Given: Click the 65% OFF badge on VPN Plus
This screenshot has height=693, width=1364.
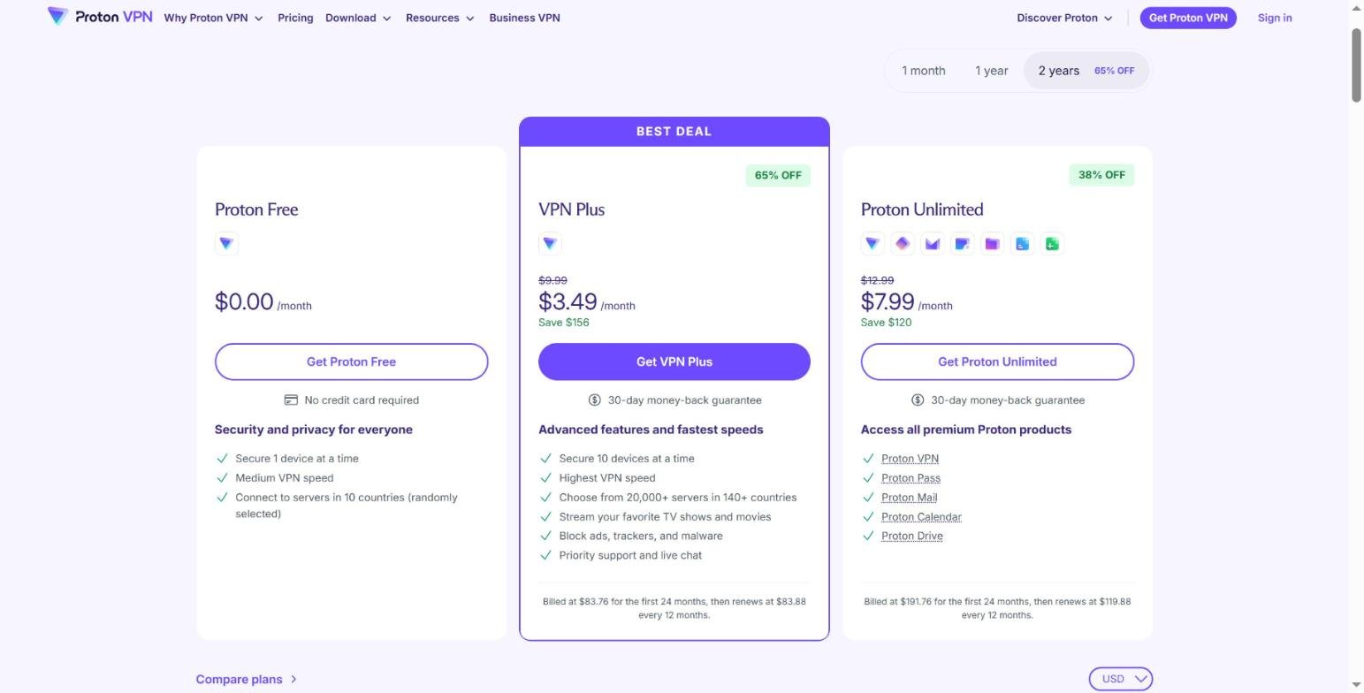Looking at the screenshot, I should point(778,175).
